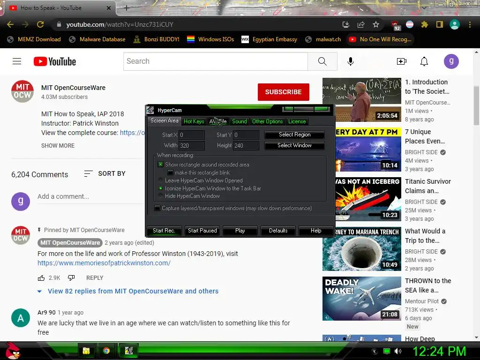Select Screen Area tab

165,120
